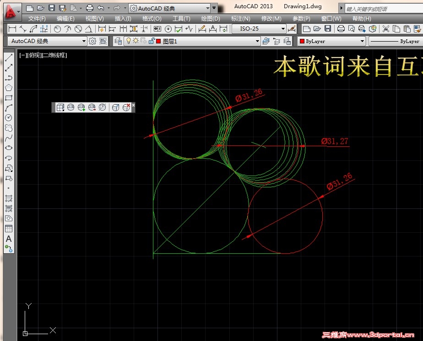Select the Ellipse tool
Screen dimensions: 423x341
coord(9,148)
